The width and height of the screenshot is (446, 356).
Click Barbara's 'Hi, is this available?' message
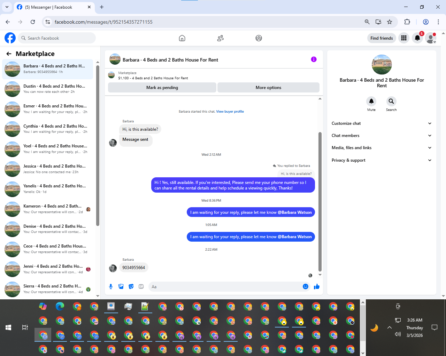140,129
